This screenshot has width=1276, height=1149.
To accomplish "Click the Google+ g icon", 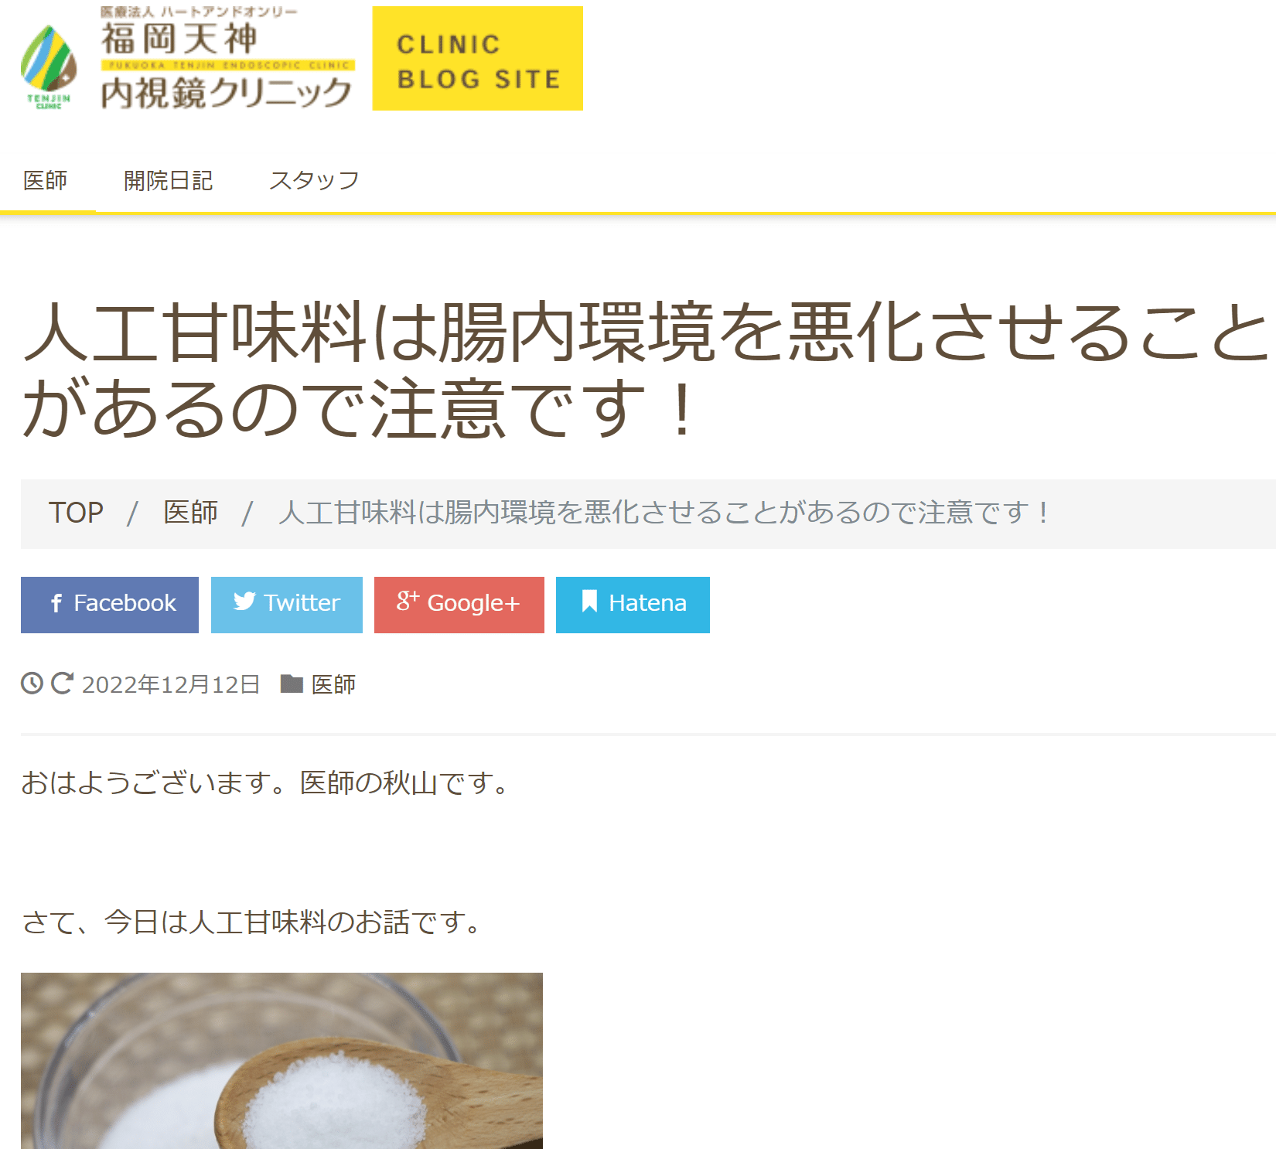I will tap(408, 601).
